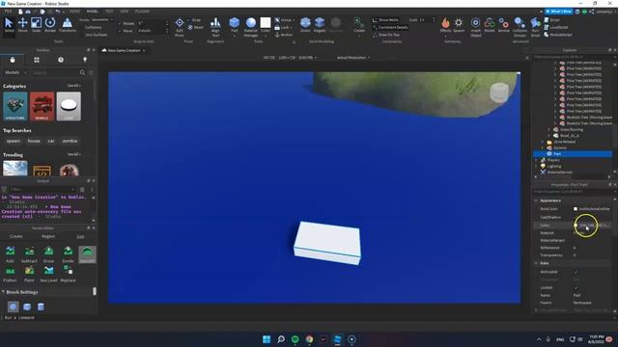
Task: Select the Smooth terrain tool
Action: [x=87, y=254]
